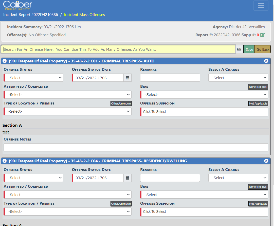Remove the Residence/Dwelling trespass offense
Viewport: 274px width, 226px height.
point(266,161)
